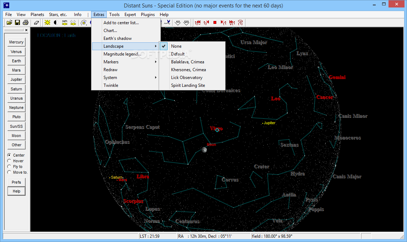
Task: Set 120 degree field of view
Action: tap(186, 22)
